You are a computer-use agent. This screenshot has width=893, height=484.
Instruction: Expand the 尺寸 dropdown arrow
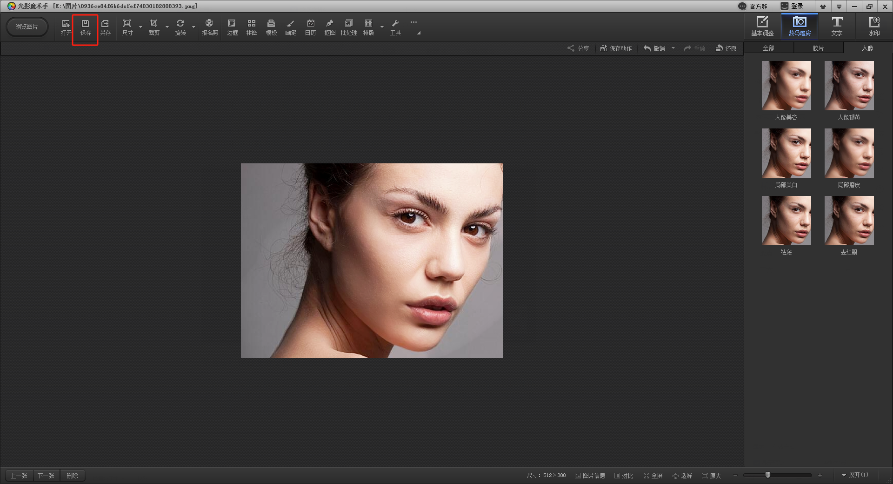coord(140,27)
